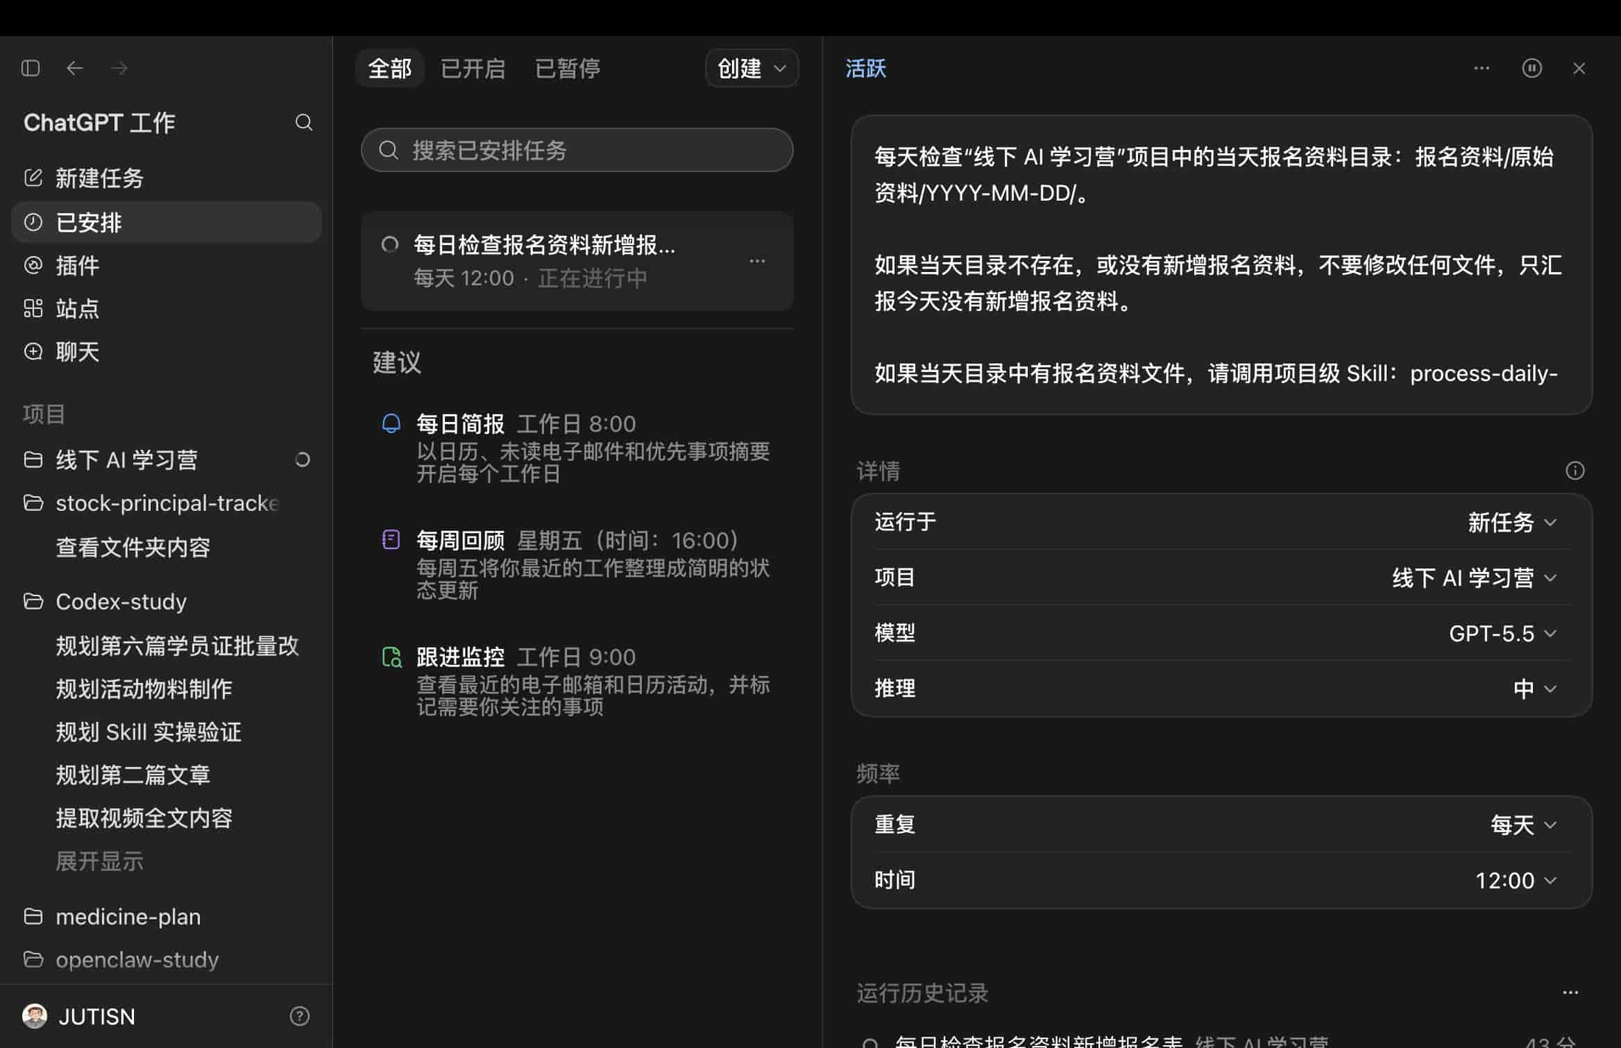Viewport: 1621px width, 1048px height.
Task: Select 新建任务 in the sidebar
Action: pyautogui.click(x=167, y=178)
